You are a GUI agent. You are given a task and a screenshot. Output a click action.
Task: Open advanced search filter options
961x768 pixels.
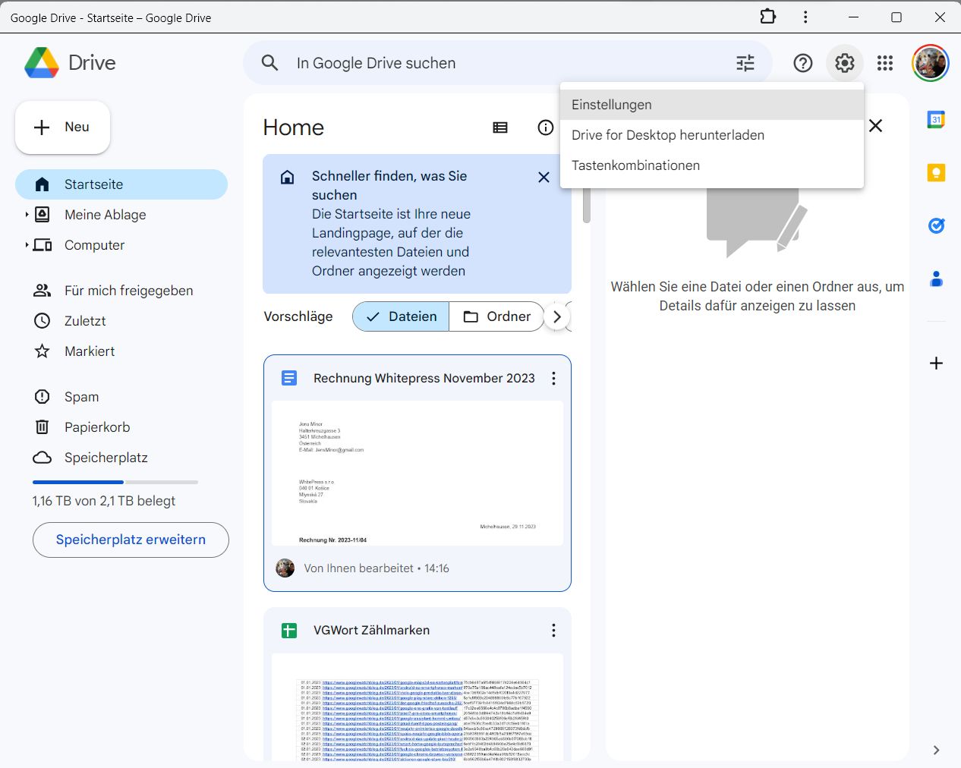745,63
